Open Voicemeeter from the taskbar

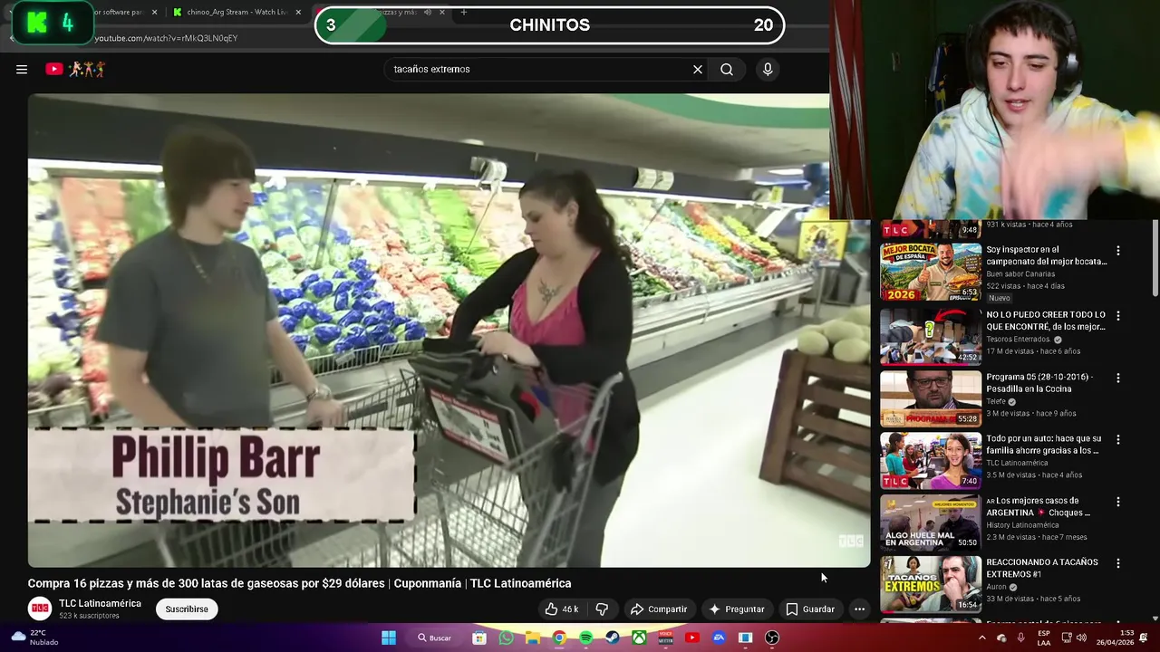pyautogui.click(x=666, y=638)
